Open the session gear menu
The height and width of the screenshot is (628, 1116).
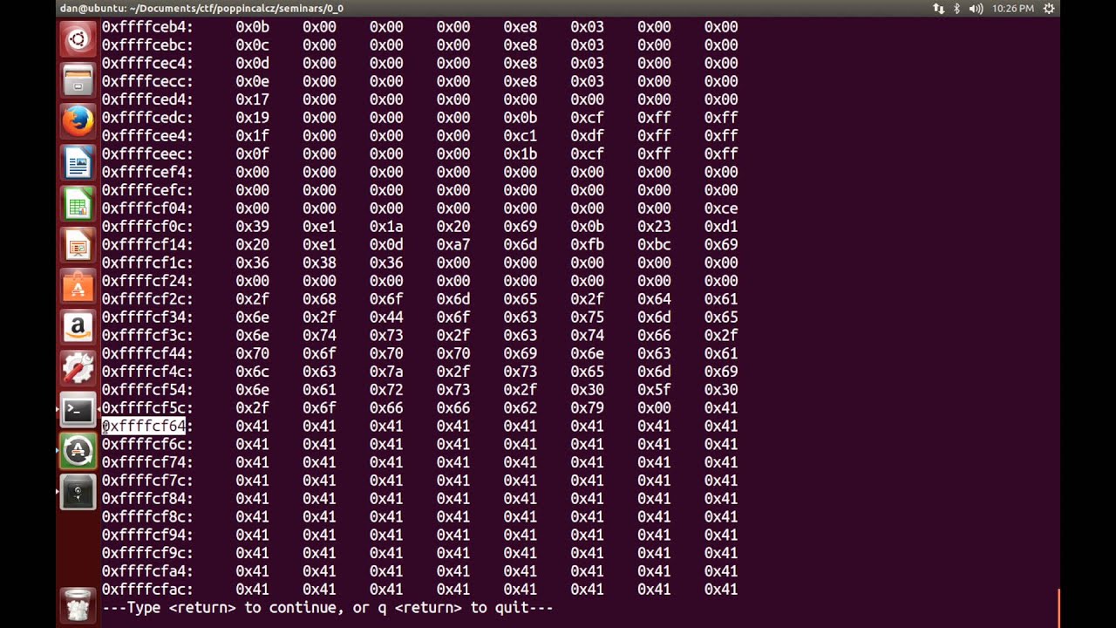click(1049, 8)
